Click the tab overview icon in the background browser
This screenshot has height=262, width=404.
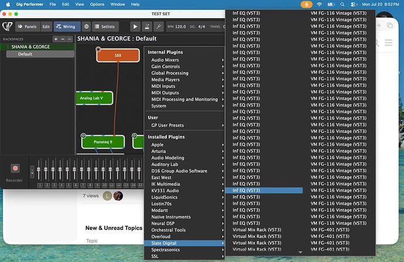[390, 25]
